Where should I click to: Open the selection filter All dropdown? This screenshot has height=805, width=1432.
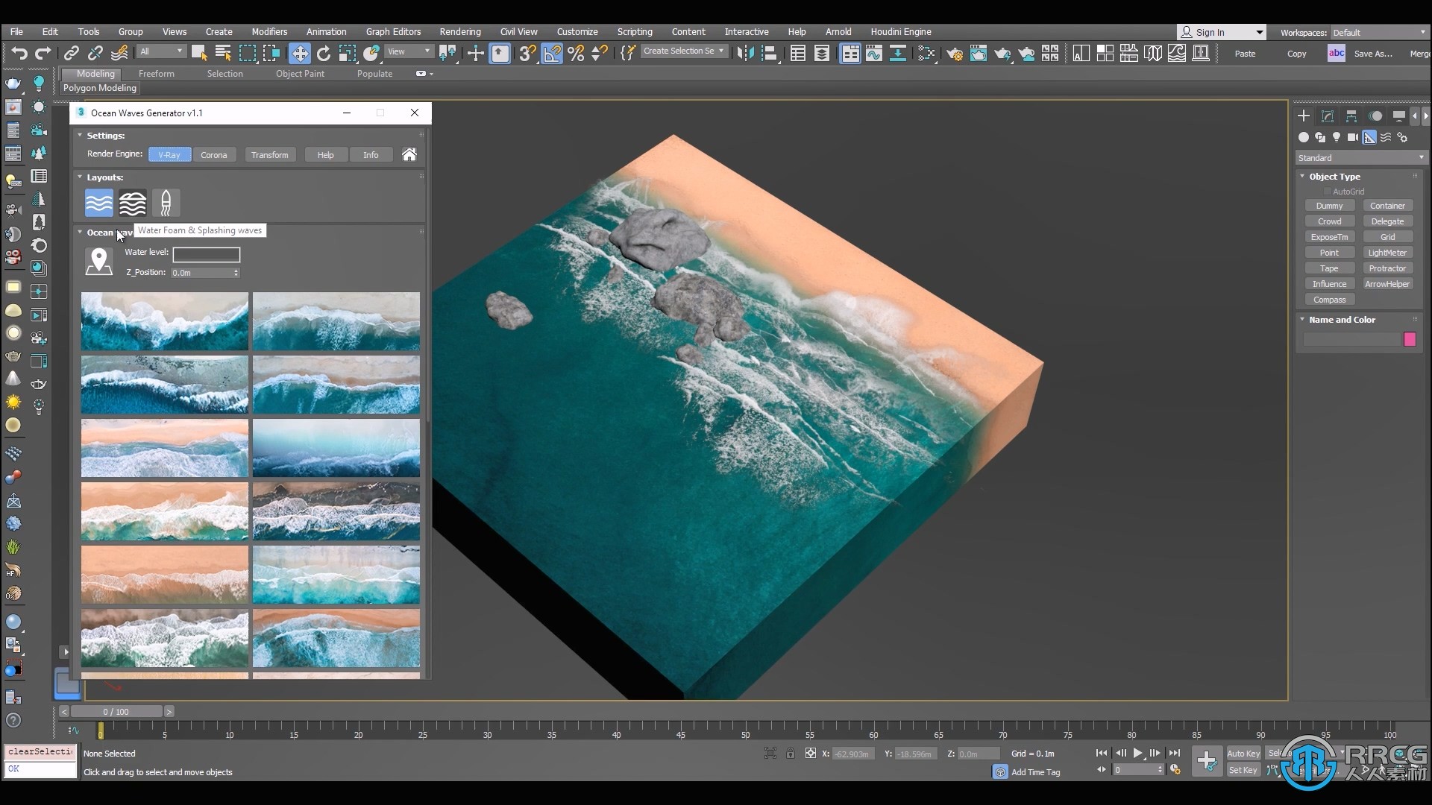[162, 51]
